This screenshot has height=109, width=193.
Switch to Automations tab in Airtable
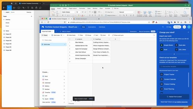pyautogui.click(x=92, y=27)
